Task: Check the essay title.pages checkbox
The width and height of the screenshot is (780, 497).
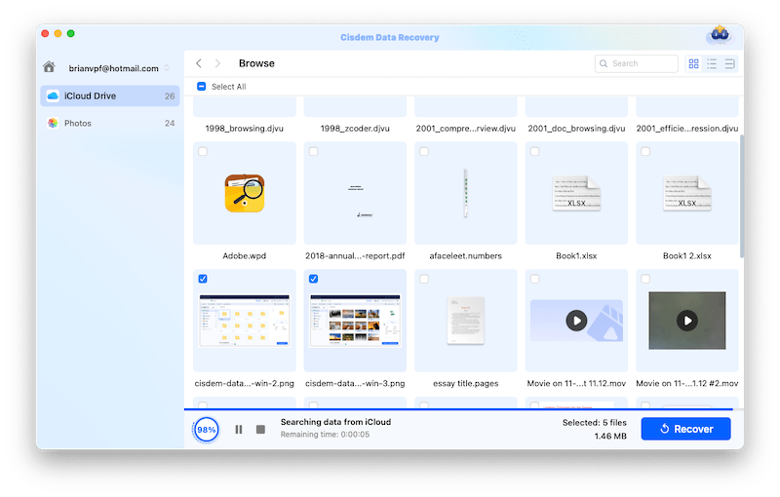Action: pos(424,279)
